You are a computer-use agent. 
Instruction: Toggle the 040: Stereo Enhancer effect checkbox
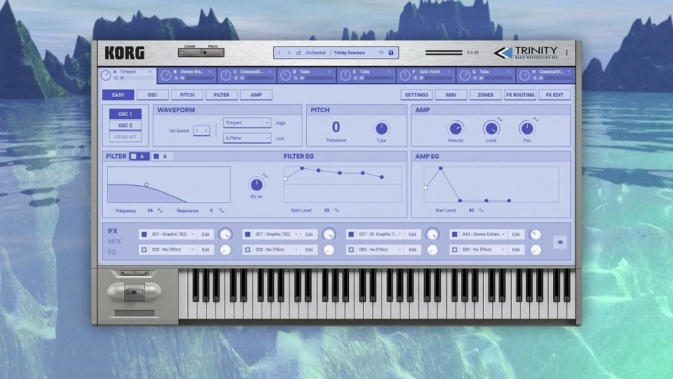(454, 234)
